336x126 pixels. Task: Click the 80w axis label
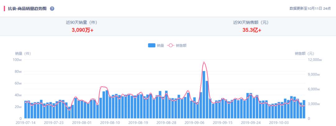18,72
